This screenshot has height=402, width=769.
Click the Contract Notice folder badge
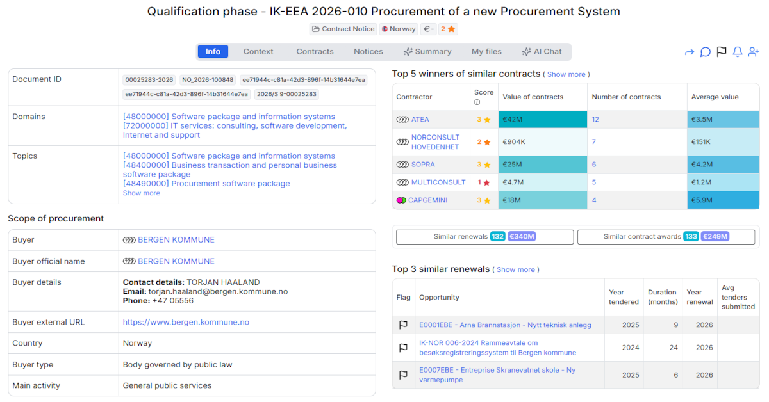point(343,29)
